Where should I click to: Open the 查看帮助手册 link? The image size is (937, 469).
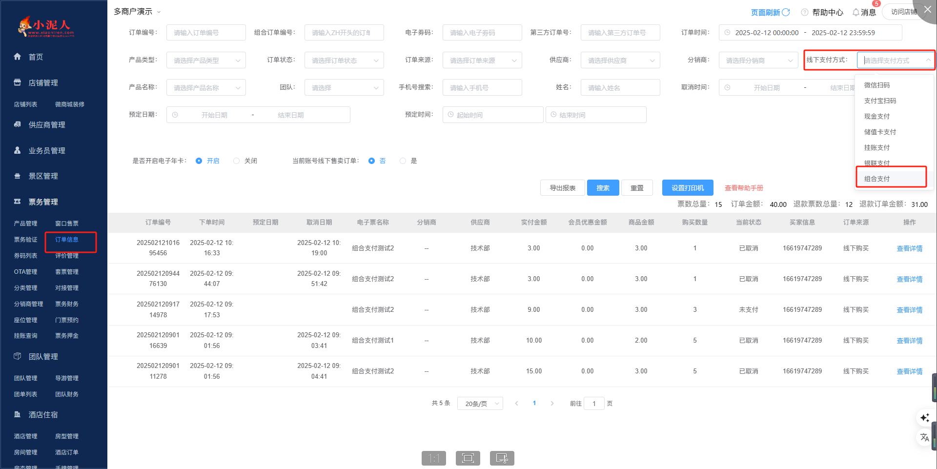click(744, 188)
